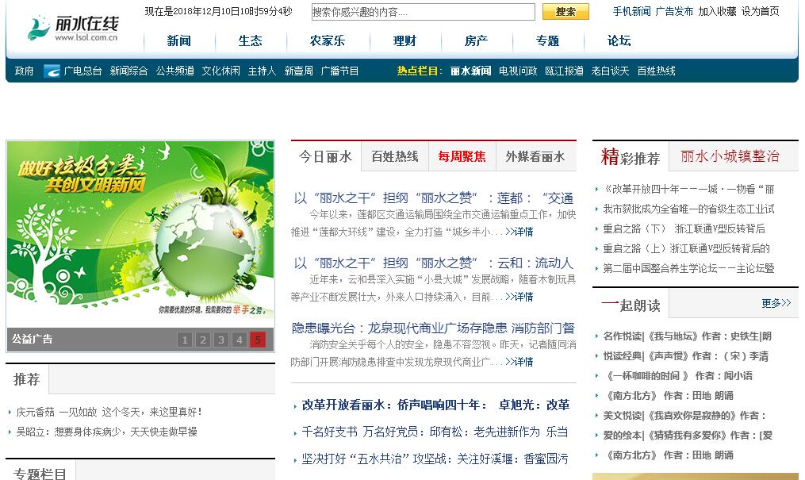Select slide 3 in banner pager

tap(221, 340)
